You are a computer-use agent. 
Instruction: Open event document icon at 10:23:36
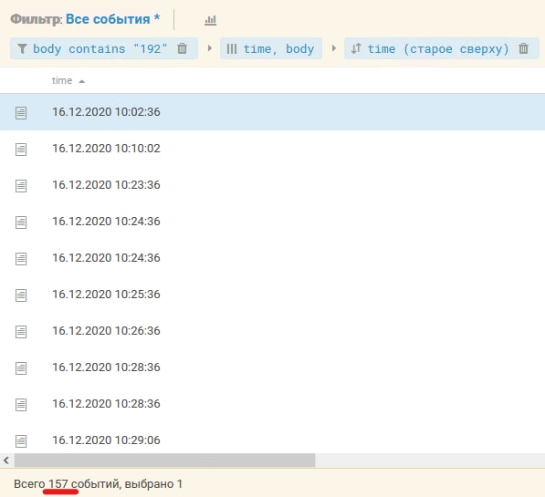pos(21,186)
